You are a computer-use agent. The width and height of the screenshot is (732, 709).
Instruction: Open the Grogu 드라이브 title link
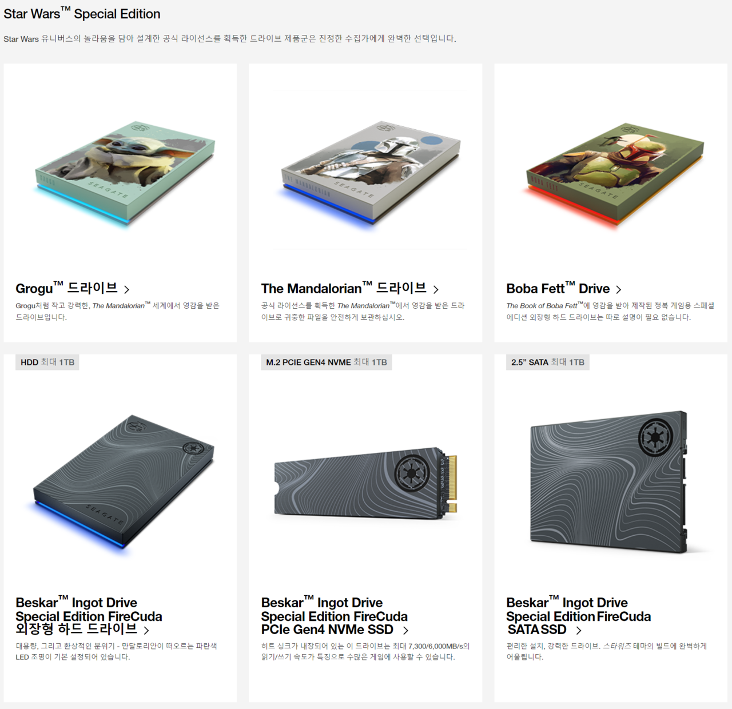(66, 288)
